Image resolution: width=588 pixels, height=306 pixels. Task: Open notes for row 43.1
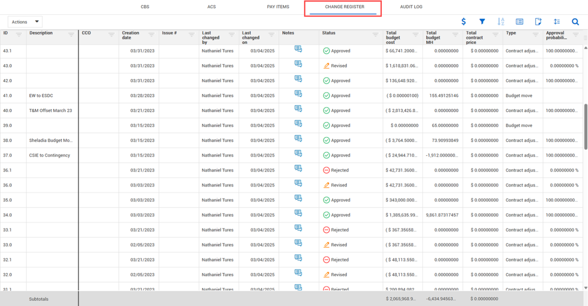[298, 49]
